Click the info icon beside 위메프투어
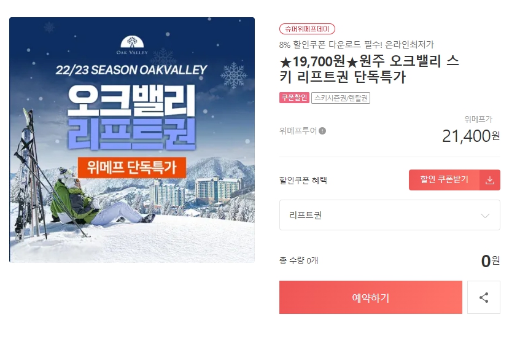This screenshot has width=528, height=363. pyautogui.click(x=322, y=131)
